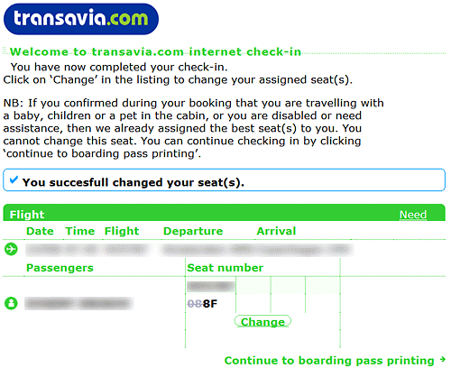The image size is (451, 368).
Task: Click the blurred passenger name
Action: 79,303
